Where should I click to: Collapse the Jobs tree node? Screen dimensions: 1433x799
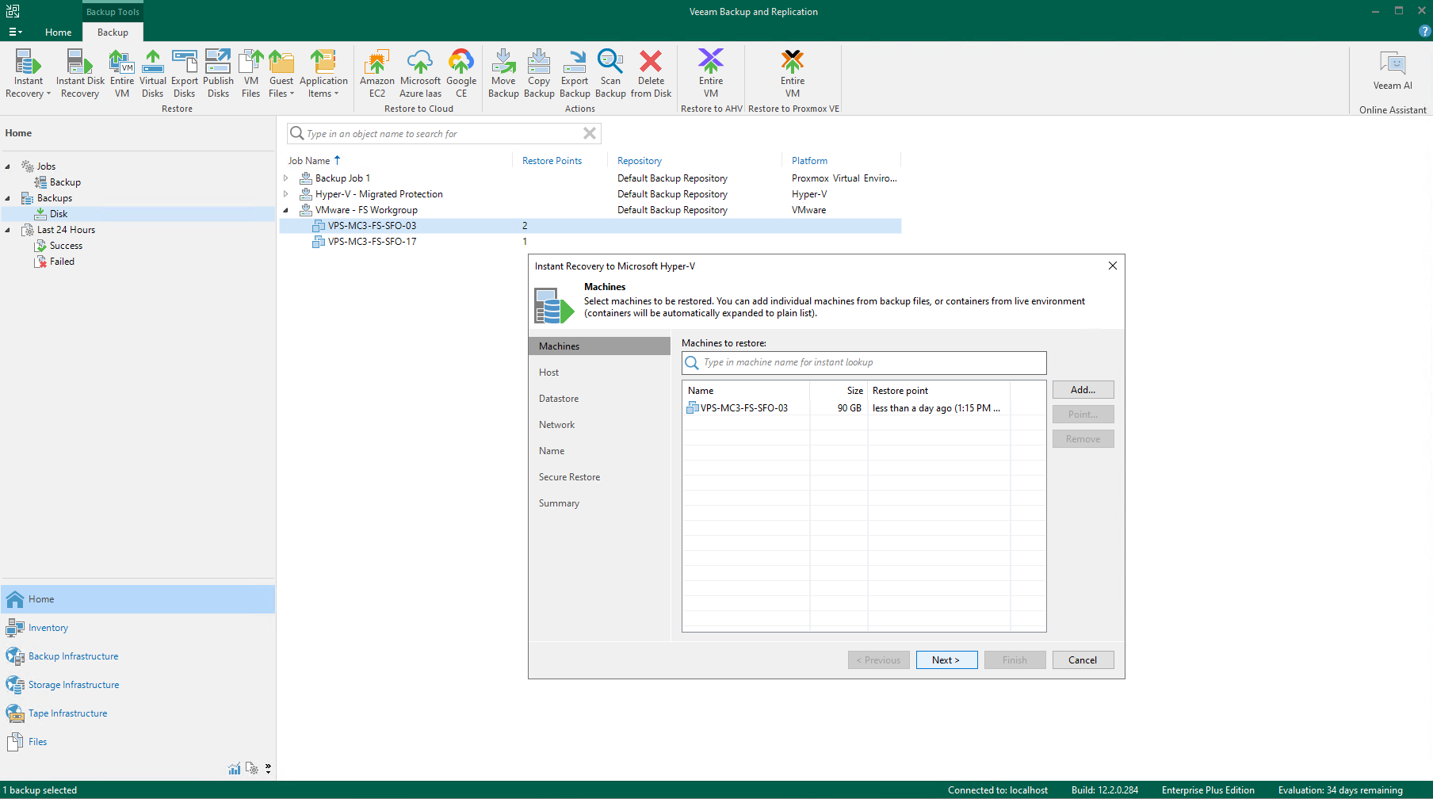(x=8, y=166)
